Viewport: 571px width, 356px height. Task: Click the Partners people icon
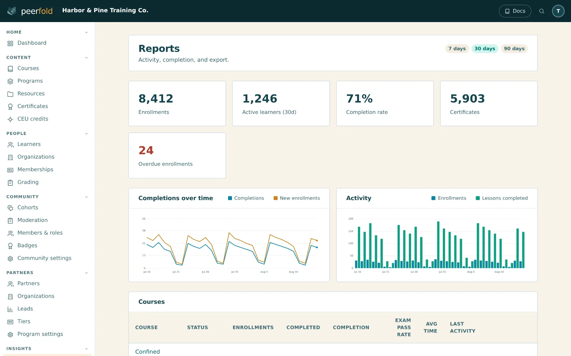[10, 283]
